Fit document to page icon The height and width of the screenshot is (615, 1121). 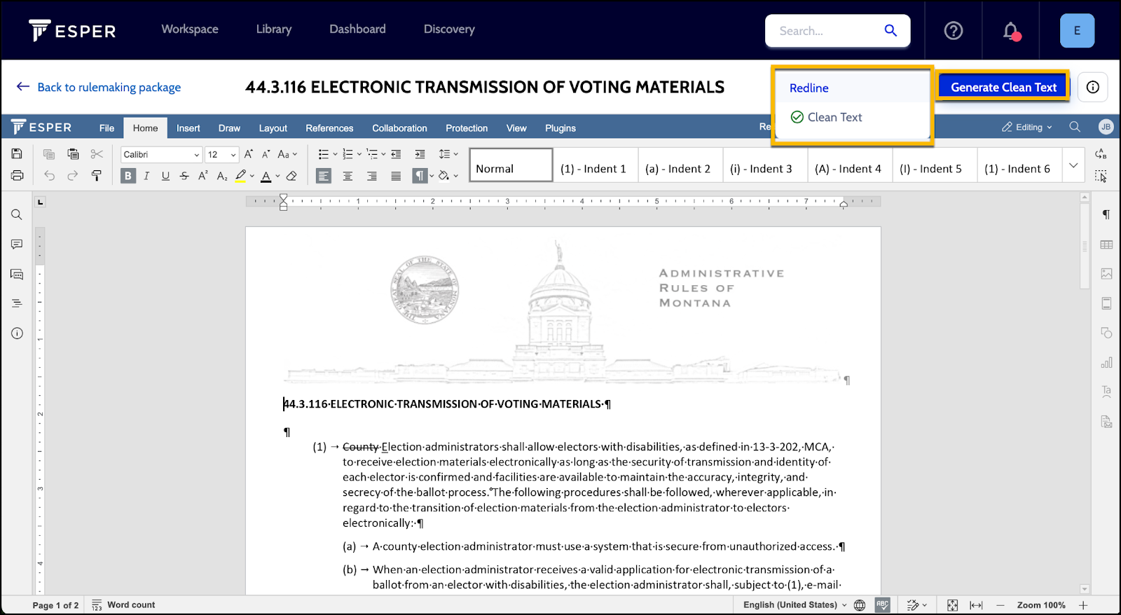952,605
